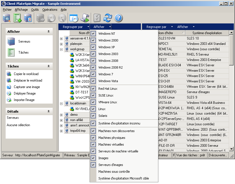Uncheck the Windows XP filter
The height and width of the screenshot is (184, 235).
pos(93,47)
